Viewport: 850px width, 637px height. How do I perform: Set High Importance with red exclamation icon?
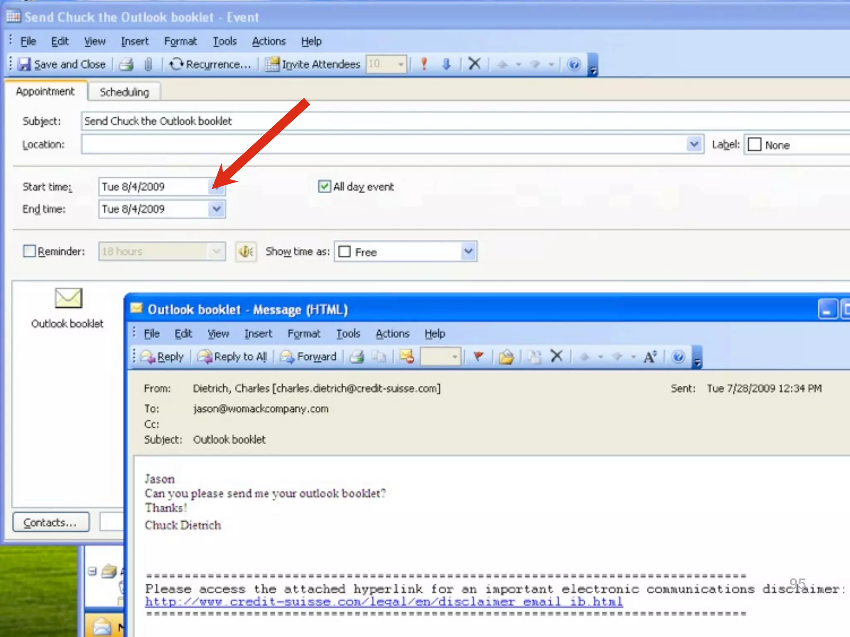424,64
